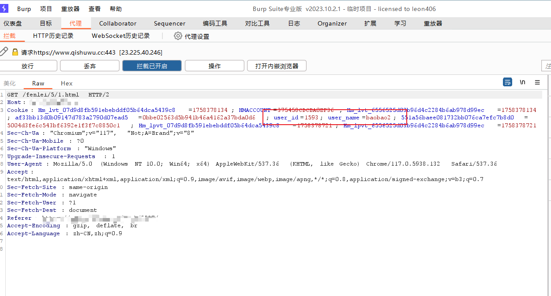
Task: Click the Sec-Fetch-Site same-origin line
Action: pyautogui.click(x=57, y=187)
